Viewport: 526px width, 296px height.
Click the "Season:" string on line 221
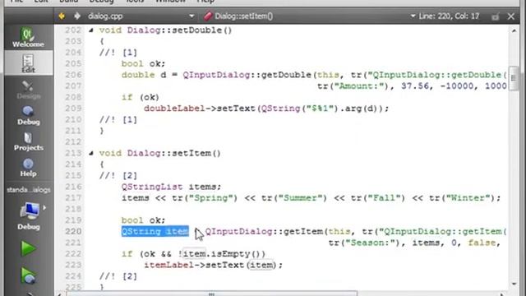pos(371,243)
